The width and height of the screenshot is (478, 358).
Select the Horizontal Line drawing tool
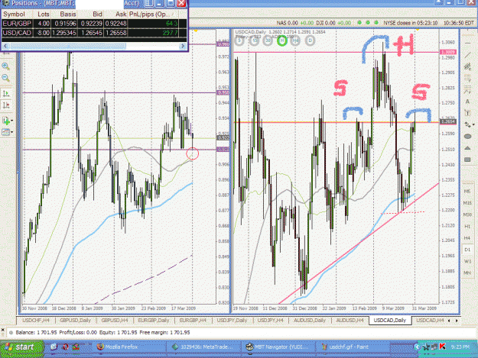467,44
